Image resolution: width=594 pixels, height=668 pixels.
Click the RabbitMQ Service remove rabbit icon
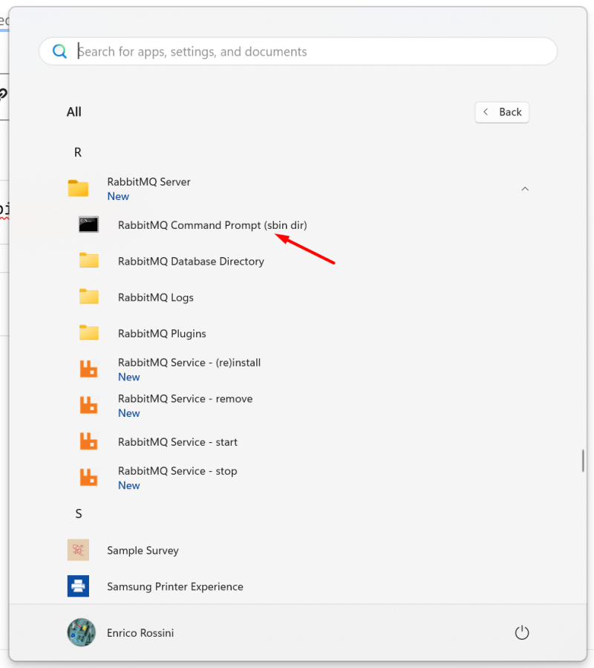click(88, 405)
